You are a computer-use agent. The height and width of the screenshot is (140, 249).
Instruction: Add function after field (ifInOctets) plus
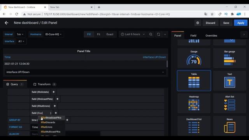54,92
